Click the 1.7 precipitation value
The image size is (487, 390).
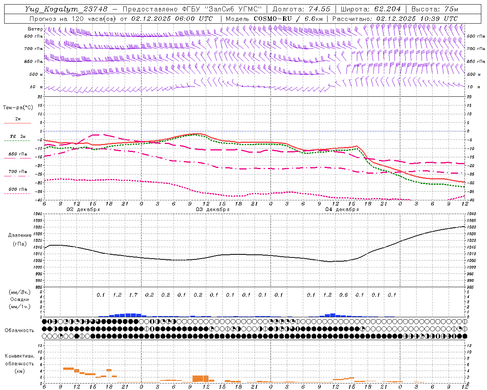coord(133,295)
